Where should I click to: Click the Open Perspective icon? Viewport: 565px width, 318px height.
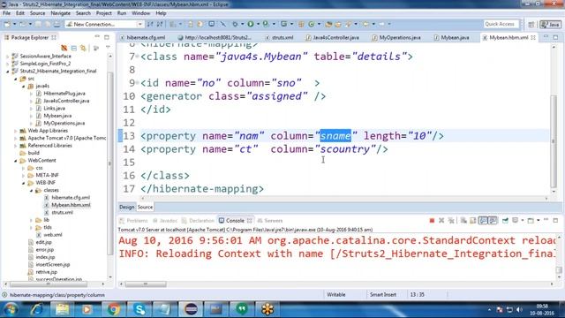coord(531,25)
